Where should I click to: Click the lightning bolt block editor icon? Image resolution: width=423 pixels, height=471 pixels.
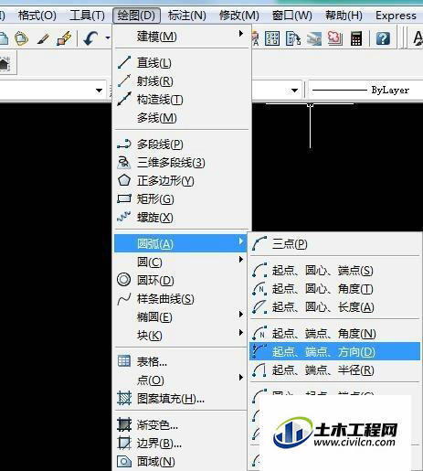[64, 38]
